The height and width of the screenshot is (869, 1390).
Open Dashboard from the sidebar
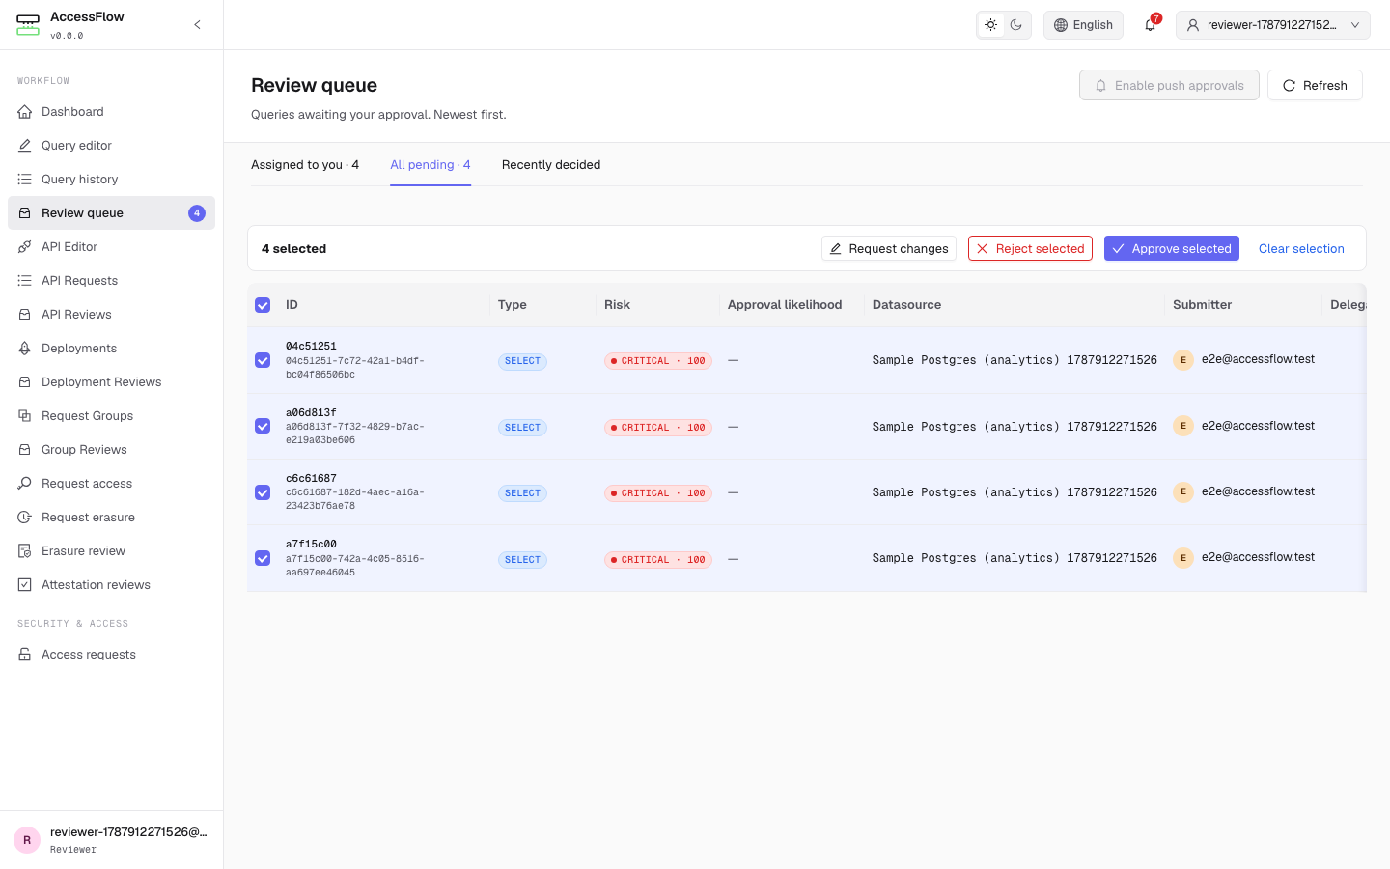(111, 112)
